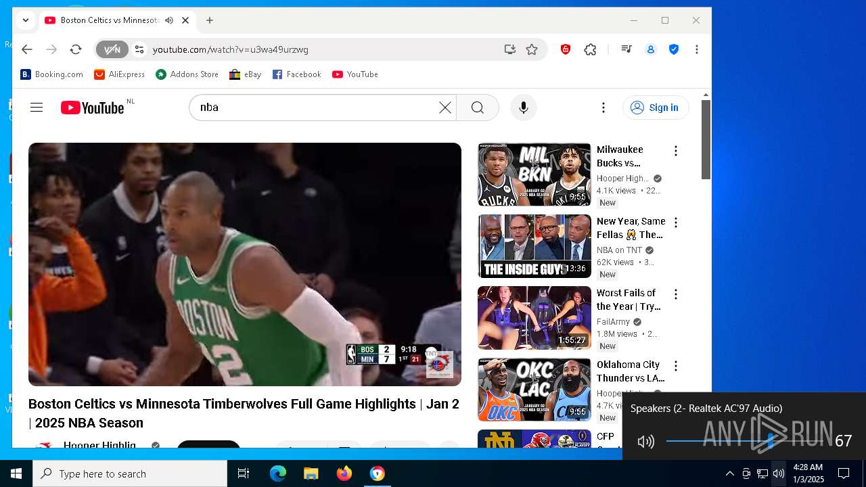Viewport: 866px width, 487px height.
Task: Reload the current page
Action: coord(76,49)
